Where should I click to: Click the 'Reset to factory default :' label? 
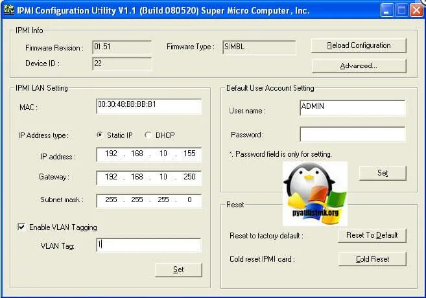coord(266,236)
